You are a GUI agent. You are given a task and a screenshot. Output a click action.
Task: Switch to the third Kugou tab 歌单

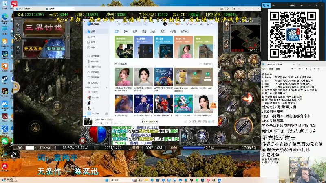point(135,32)
